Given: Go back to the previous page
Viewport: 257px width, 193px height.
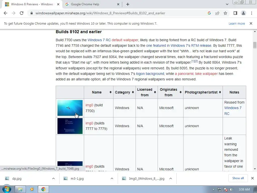Looking at the screenshot, I should point(6,13).
